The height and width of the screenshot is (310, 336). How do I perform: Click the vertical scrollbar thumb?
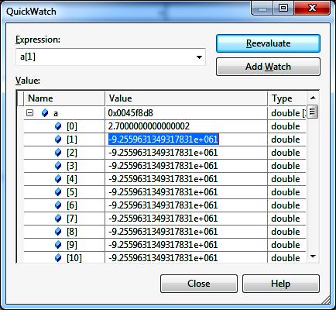pos(313,112)
